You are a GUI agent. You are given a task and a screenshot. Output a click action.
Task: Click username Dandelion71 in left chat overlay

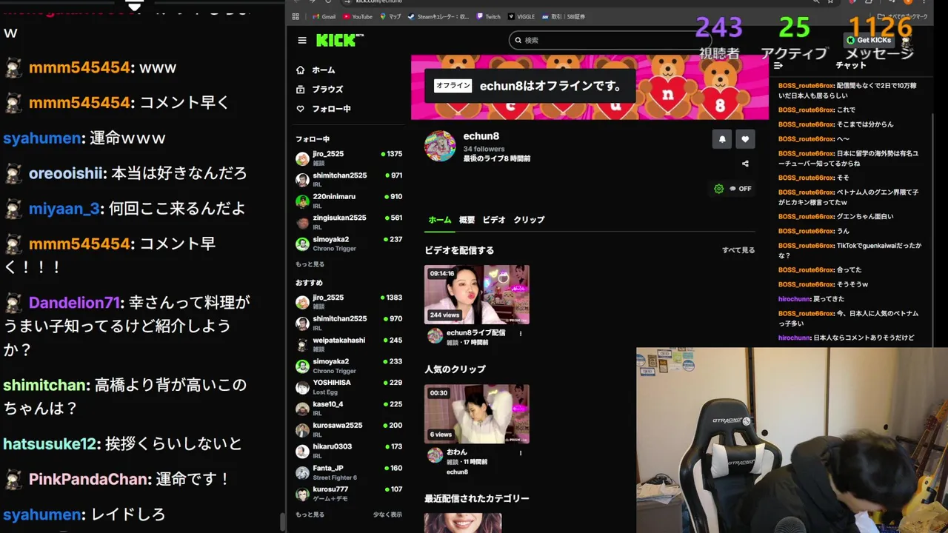(x=74, y=303)
